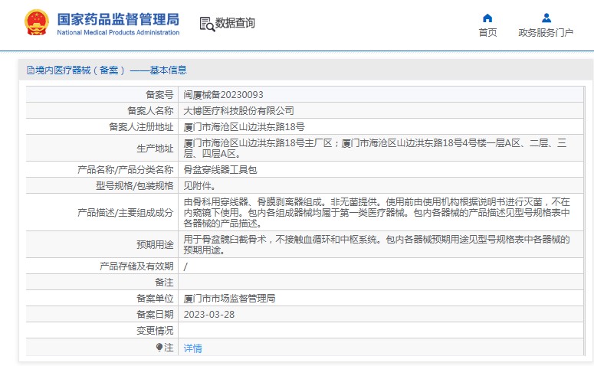Click the date 2023-03-28
Image resolution: width=594 pixels, height=366 pixels.
click(x=209, y=315)
